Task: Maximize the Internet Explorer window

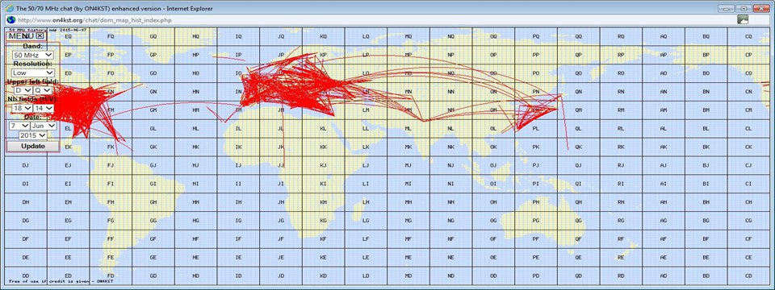Action: 743,8
